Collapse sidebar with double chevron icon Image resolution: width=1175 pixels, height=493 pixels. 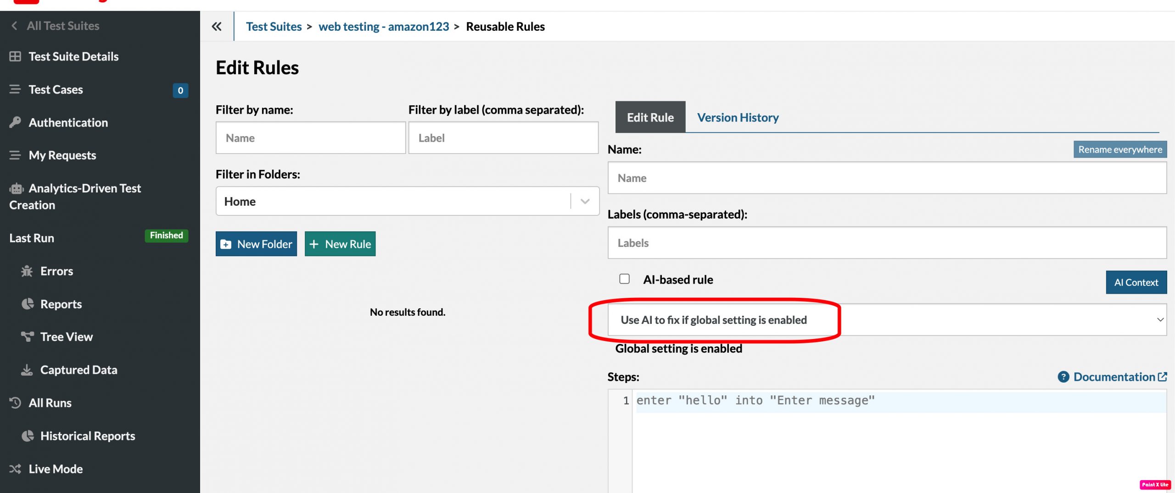pyautogui.click(x=217, y=27)
